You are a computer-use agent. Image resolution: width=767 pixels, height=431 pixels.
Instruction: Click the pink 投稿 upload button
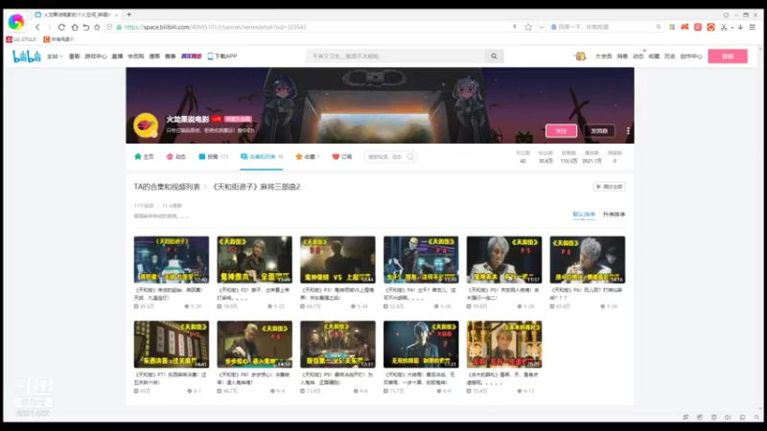(728, 57)
